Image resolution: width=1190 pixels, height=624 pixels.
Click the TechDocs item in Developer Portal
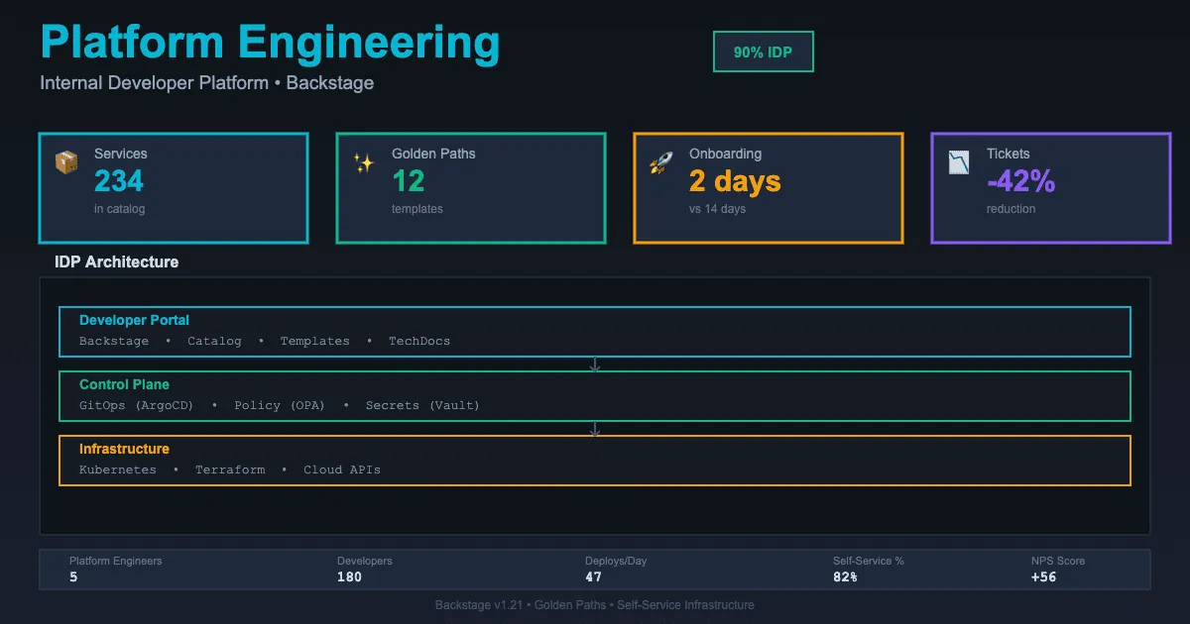(419, 341)
